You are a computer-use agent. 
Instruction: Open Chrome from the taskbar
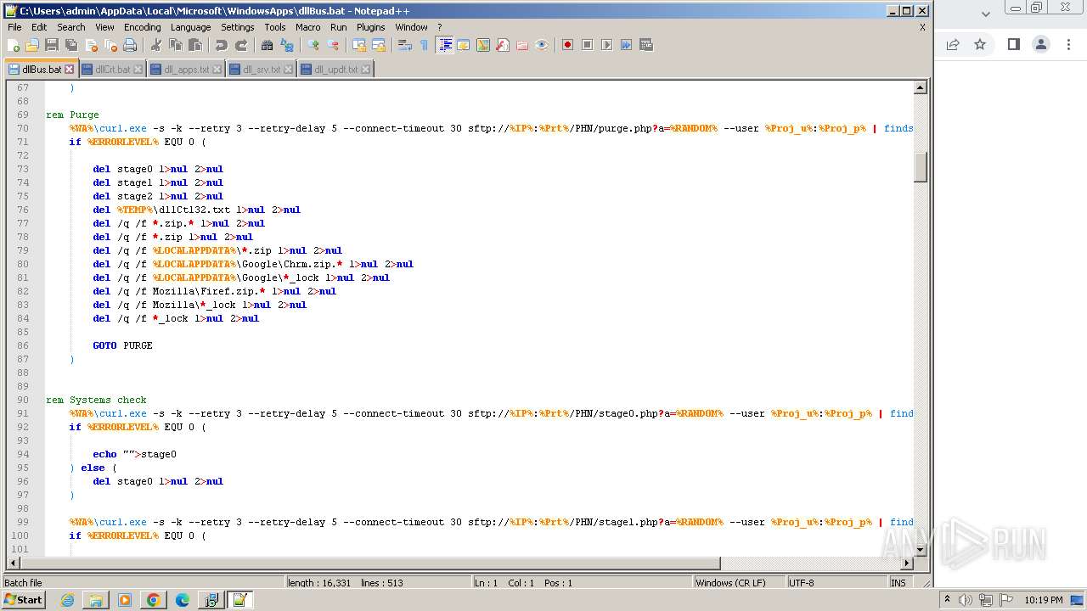click(153, 600)
